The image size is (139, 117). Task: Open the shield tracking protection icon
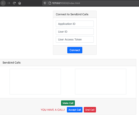pos(45,3)
